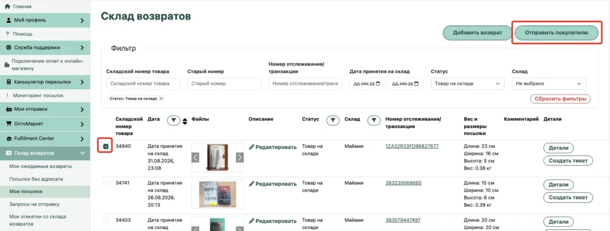Viewport: 610px width, 231px height.
Task: Click the support lifebuoy icon
Action: 8,48
